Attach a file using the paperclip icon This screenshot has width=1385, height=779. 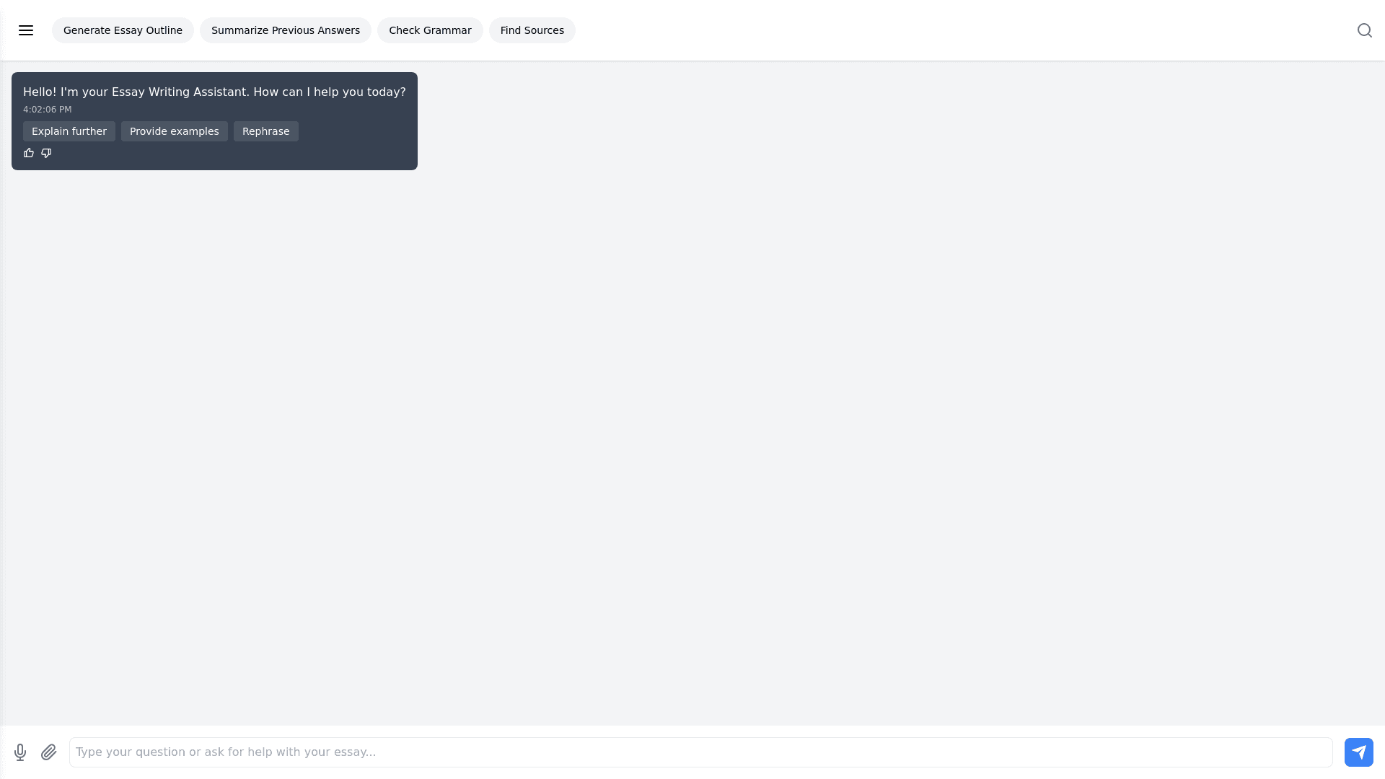pos(48,752)
